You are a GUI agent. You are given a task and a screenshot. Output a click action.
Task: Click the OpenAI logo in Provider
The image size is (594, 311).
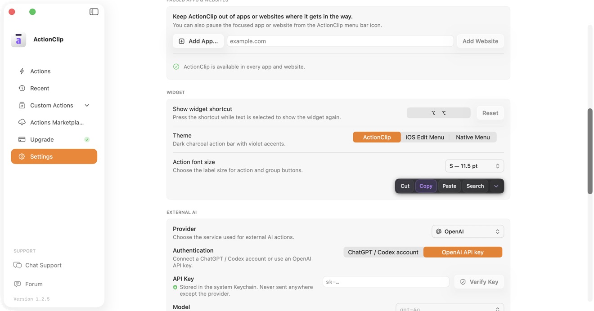tap(438, 232)
